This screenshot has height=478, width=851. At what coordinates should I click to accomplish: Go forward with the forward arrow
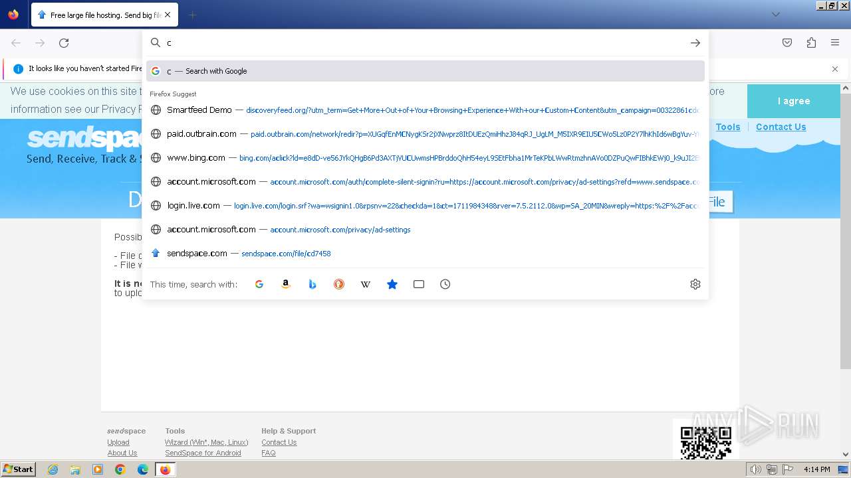tap(40, 42)
